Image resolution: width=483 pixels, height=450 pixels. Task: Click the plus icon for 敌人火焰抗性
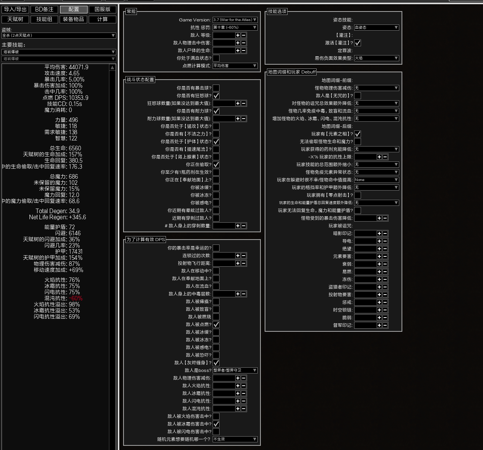click(x=237, y=386)
